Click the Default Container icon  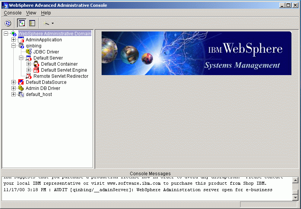(x=36, y=64)
